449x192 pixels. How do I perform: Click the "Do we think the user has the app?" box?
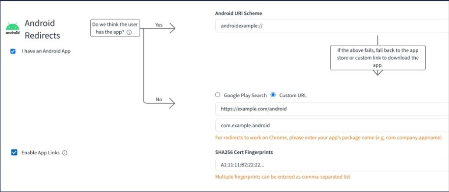[x=115, y=28]
